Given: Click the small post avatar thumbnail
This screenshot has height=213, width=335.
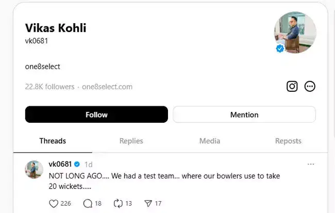Looking at the screenshot, I should pos(34,170).
